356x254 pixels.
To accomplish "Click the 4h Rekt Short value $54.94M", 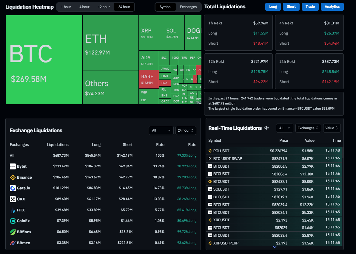I will click(332, 43).
